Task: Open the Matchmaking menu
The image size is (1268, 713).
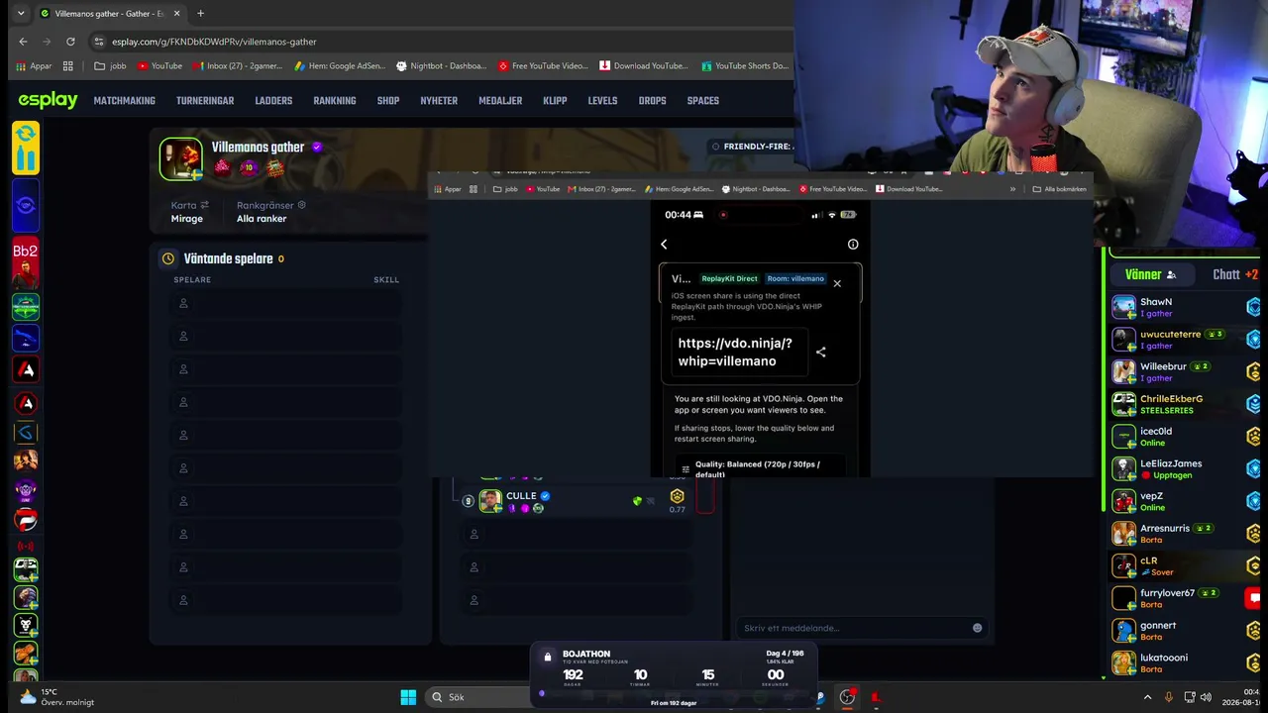Action: [124, 101]
